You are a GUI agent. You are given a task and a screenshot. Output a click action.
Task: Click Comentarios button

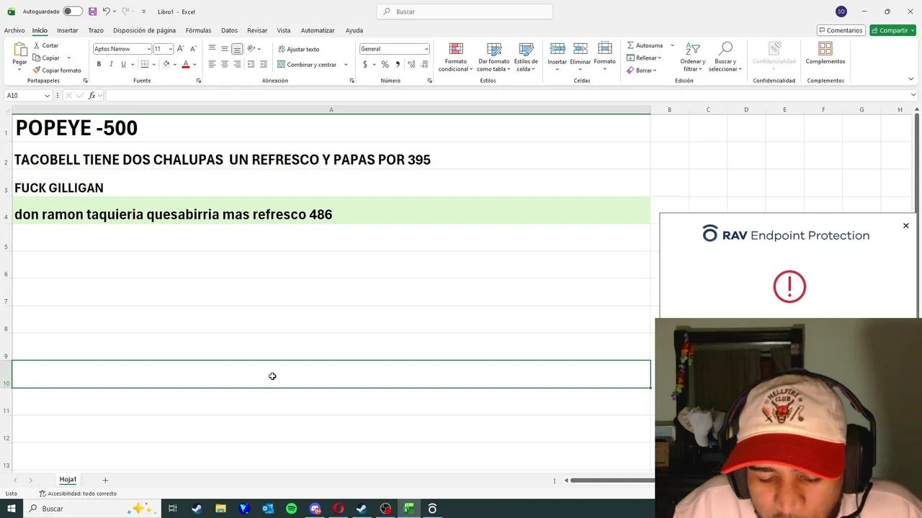click(x=841, y=30)
